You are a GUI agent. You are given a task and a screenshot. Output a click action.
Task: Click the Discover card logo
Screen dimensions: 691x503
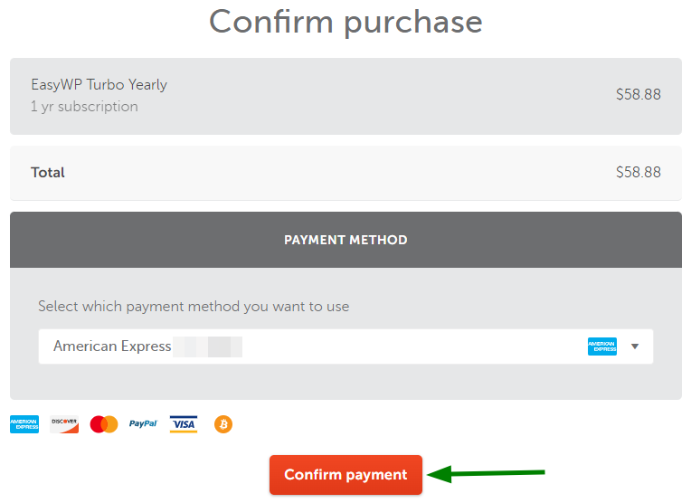click(64, 424)
